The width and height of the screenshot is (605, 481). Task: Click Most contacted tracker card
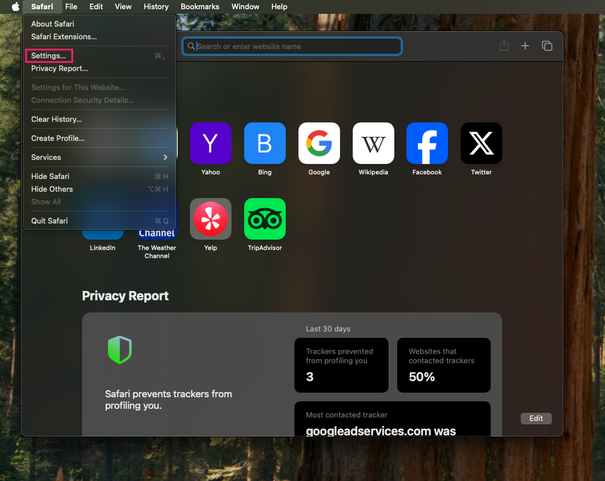coord(393,419)
